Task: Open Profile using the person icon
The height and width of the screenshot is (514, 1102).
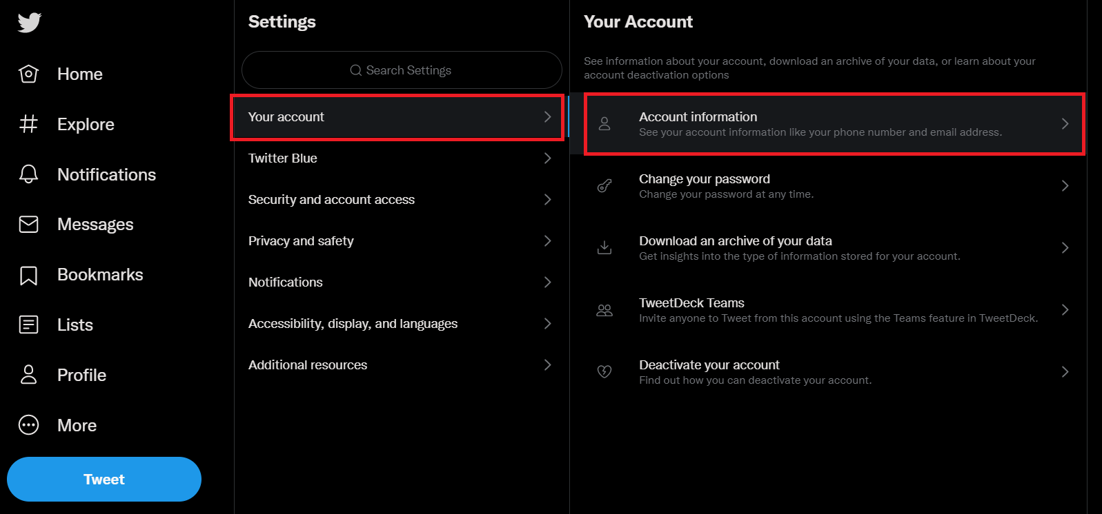Action: 28,375
